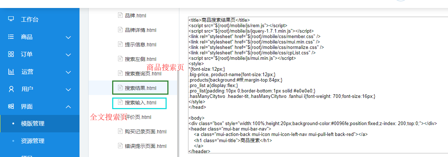The width and height of the screenshot is (448, 157).
Task: Open template file 提示信息.html
Action: tap(140, 44)
